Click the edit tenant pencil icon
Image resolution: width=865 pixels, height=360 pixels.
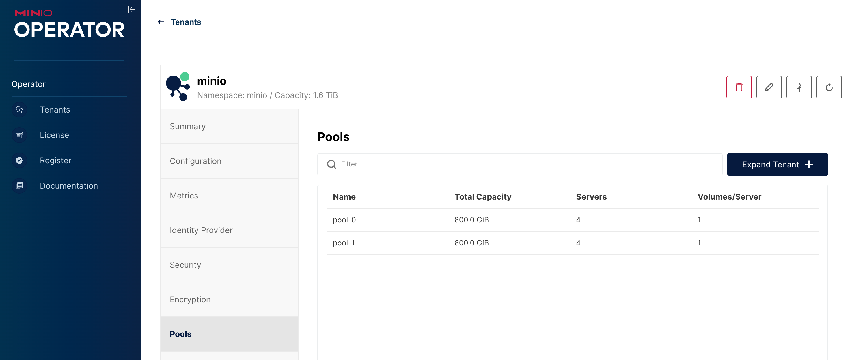pyautogui.click(x=769, y=87)
